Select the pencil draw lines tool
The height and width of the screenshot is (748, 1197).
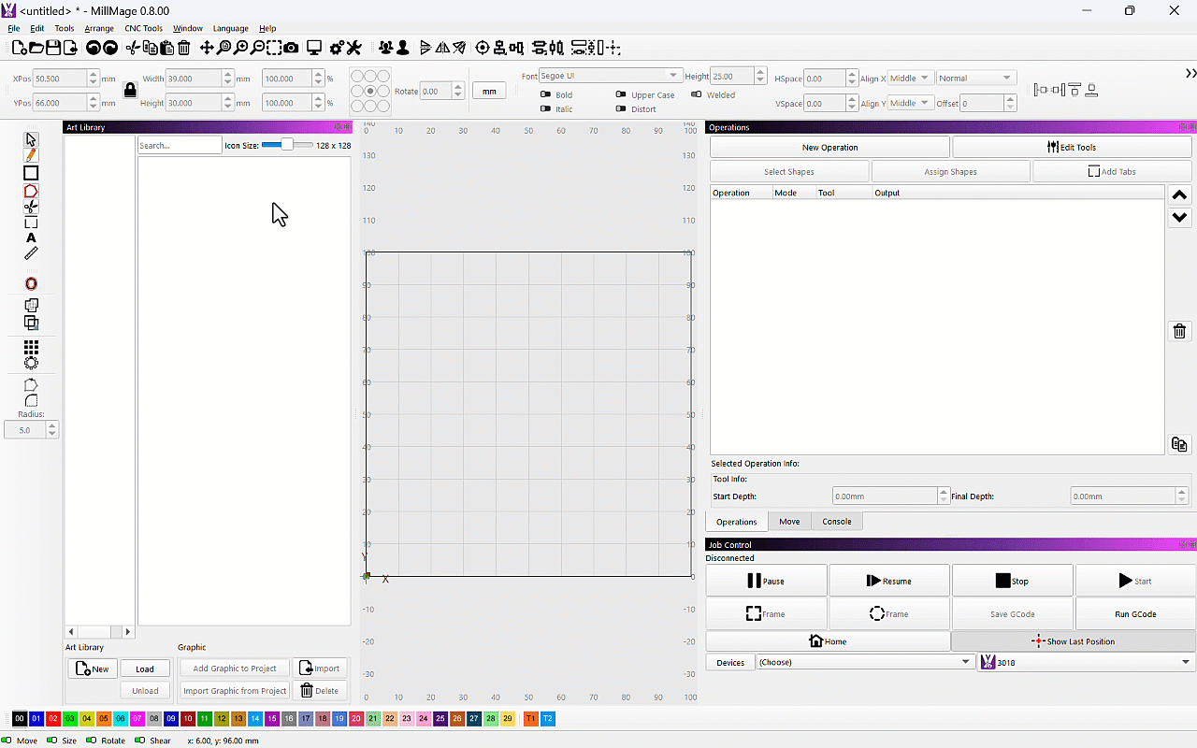click(31, 155)
